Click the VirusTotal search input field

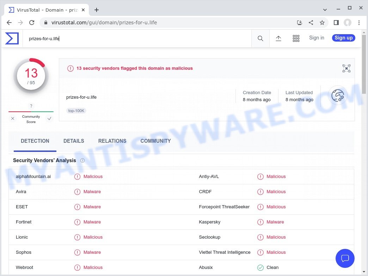137,38
